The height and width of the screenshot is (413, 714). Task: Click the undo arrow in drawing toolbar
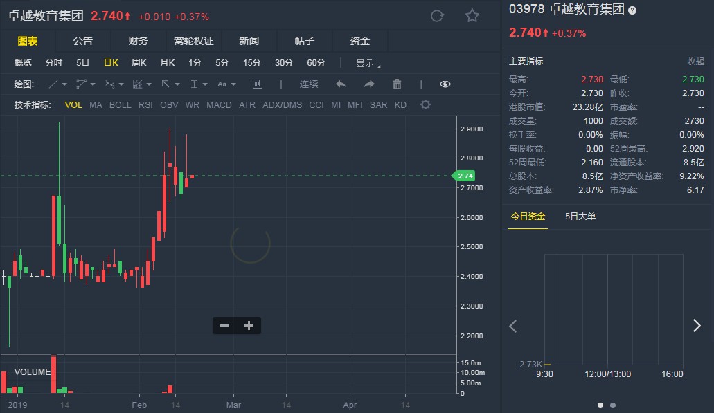point(341,84)
